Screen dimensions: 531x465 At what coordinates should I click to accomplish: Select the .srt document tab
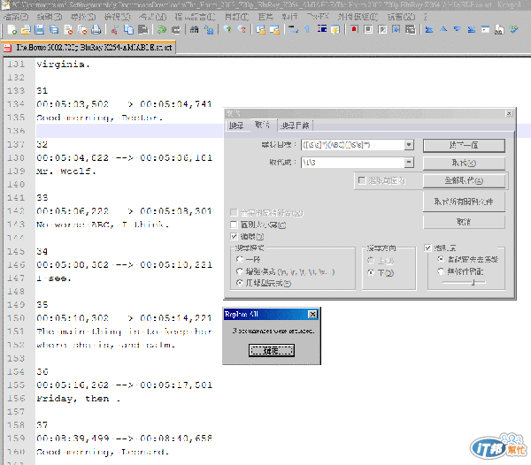pyautogui.click(x=88, y=48)
